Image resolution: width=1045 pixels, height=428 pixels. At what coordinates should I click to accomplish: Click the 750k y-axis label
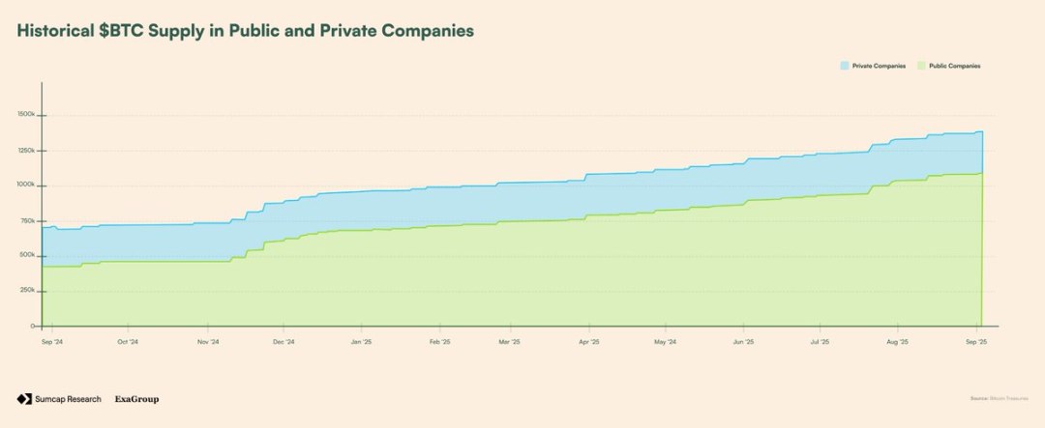click(x=28, y=220)
